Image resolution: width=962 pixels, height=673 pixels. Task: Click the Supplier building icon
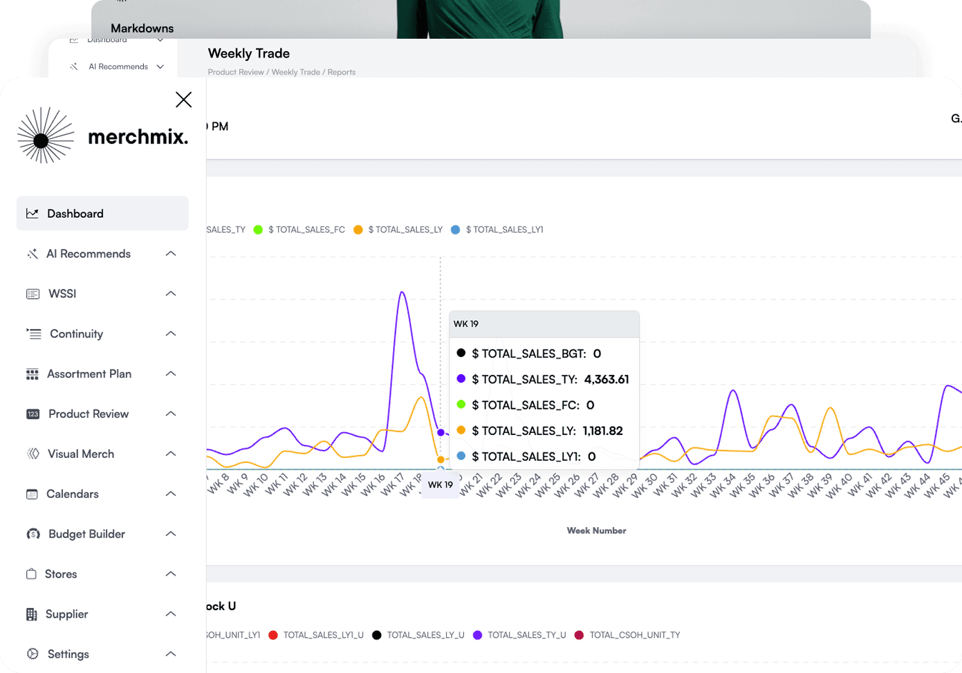pos(32,614)
